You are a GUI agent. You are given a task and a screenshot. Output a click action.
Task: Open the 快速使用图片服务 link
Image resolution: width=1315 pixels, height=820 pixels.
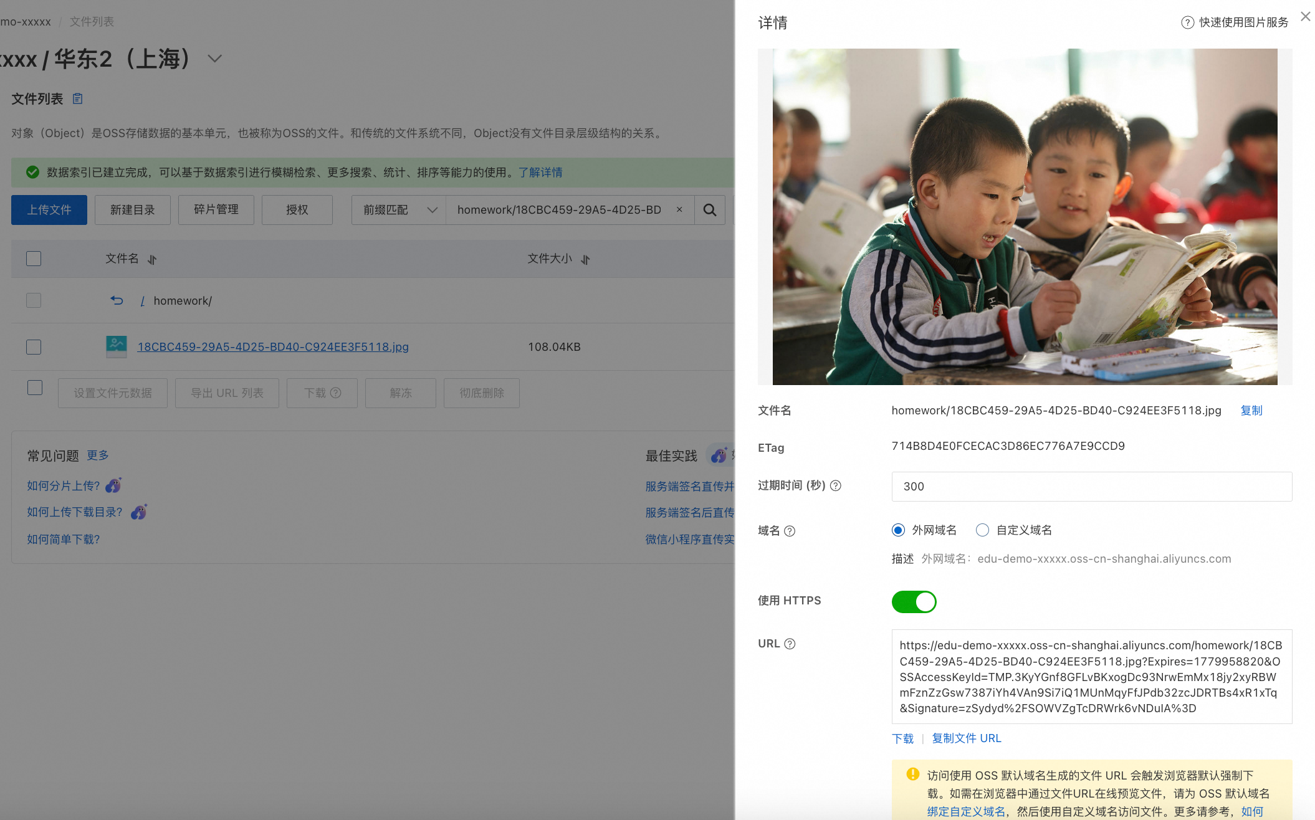[1243, 22]
